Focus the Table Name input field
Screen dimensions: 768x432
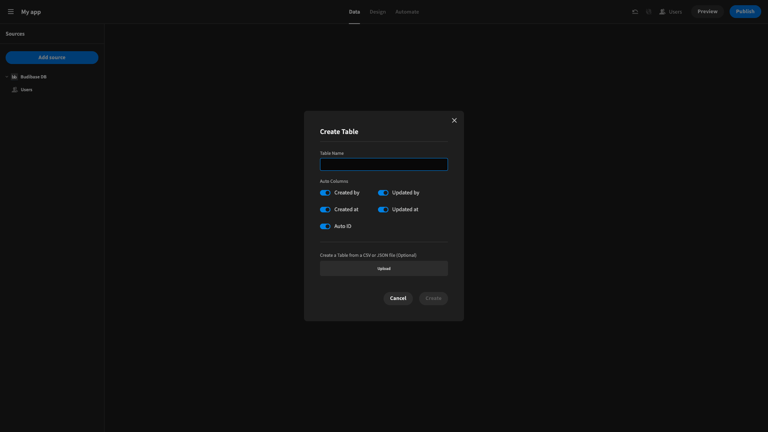[384, 164]
